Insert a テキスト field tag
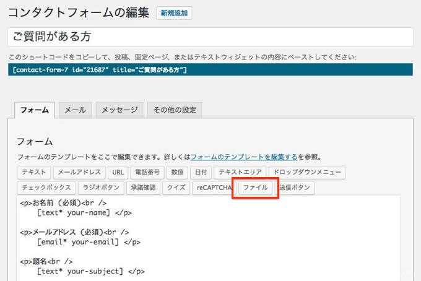Viewport: 421px width, 281px height. (33, 172)
